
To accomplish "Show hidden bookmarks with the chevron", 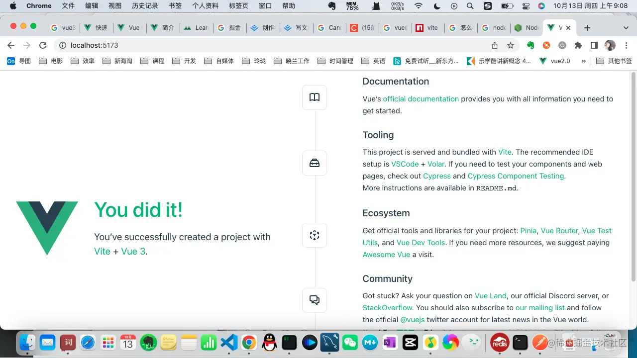I will 584,61.
